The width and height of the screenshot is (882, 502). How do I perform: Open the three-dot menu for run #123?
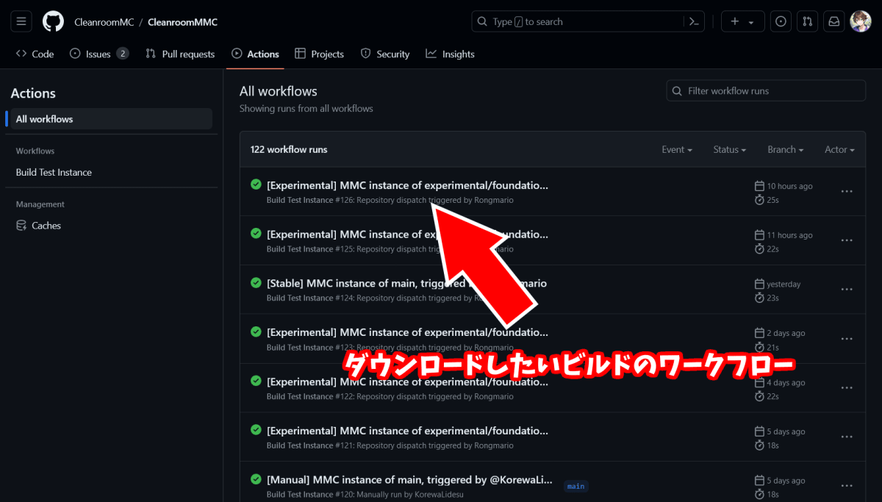(x=847, y=339)
